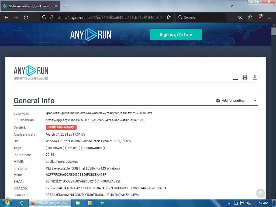
Task: Open the report sections list menu icon
Action: pos(235,78)
